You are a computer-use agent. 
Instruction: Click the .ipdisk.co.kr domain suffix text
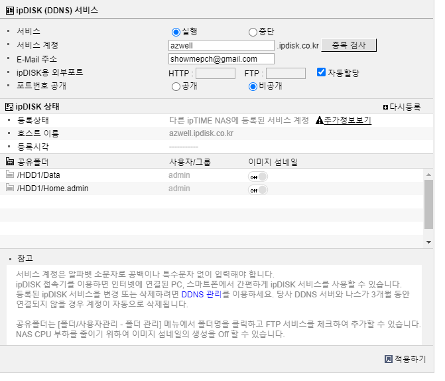pyautogui.click(x=298, y=46)
